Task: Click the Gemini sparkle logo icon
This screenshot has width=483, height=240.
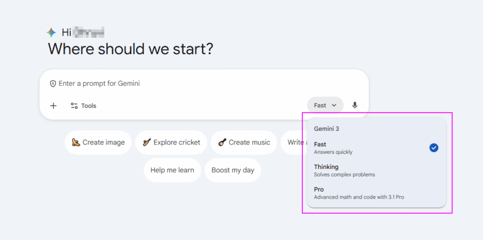Action: (x=51, y=32)
